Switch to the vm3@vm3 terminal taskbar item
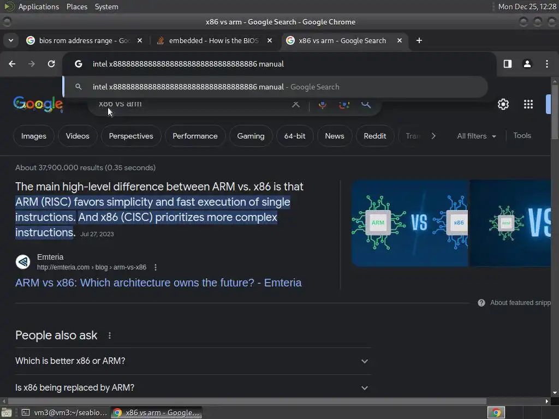Image resolution: width=559 pixels, height=419 pixels. [64, 412]
